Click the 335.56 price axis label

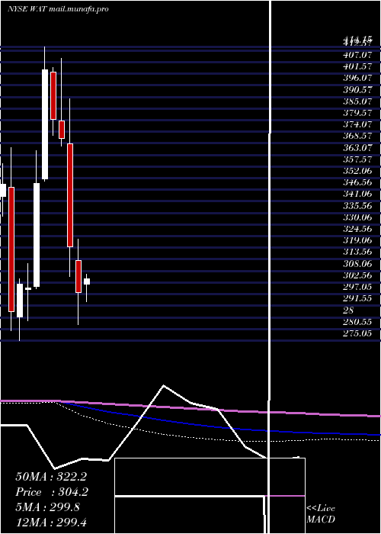click(357, 206)
